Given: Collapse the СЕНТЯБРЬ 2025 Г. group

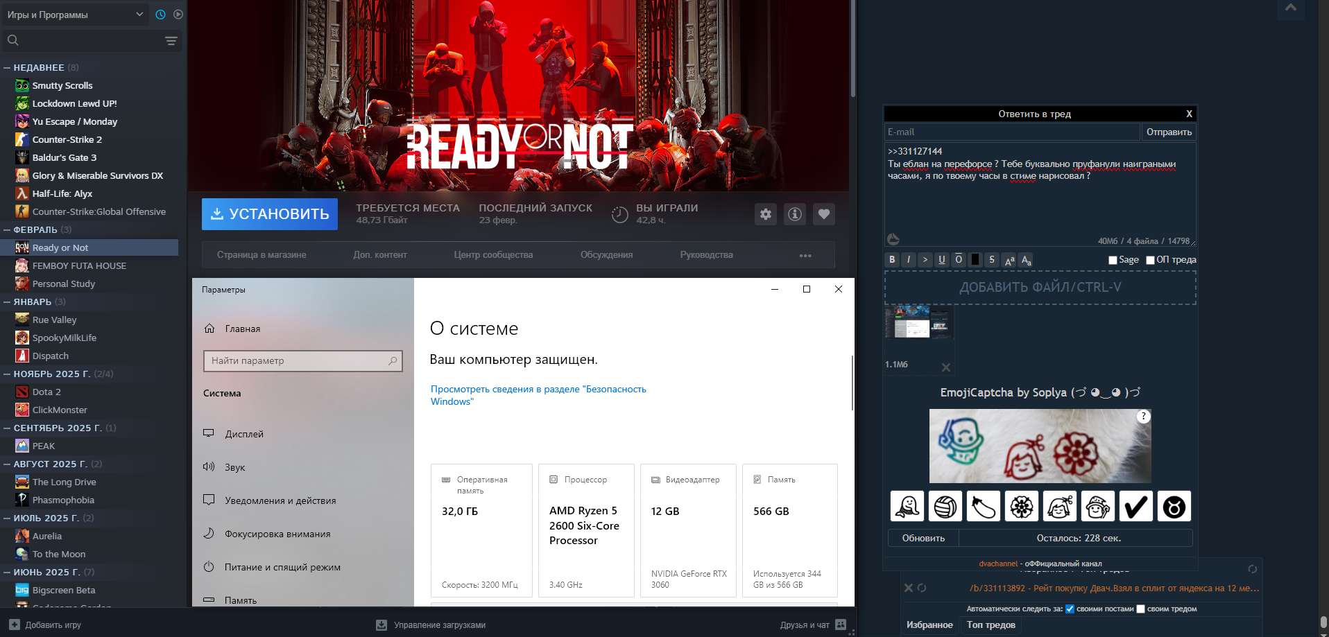Looking at the screenshot, I should (x=7, y=428).
